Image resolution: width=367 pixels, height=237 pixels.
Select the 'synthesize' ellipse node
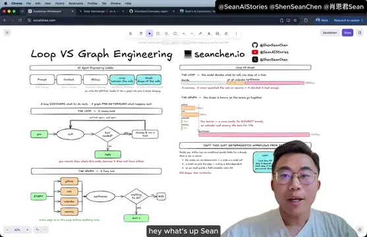[101, 197]
